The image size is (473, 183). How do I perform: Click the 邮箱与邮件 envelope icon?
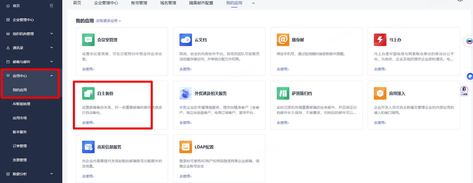(8, 62)
